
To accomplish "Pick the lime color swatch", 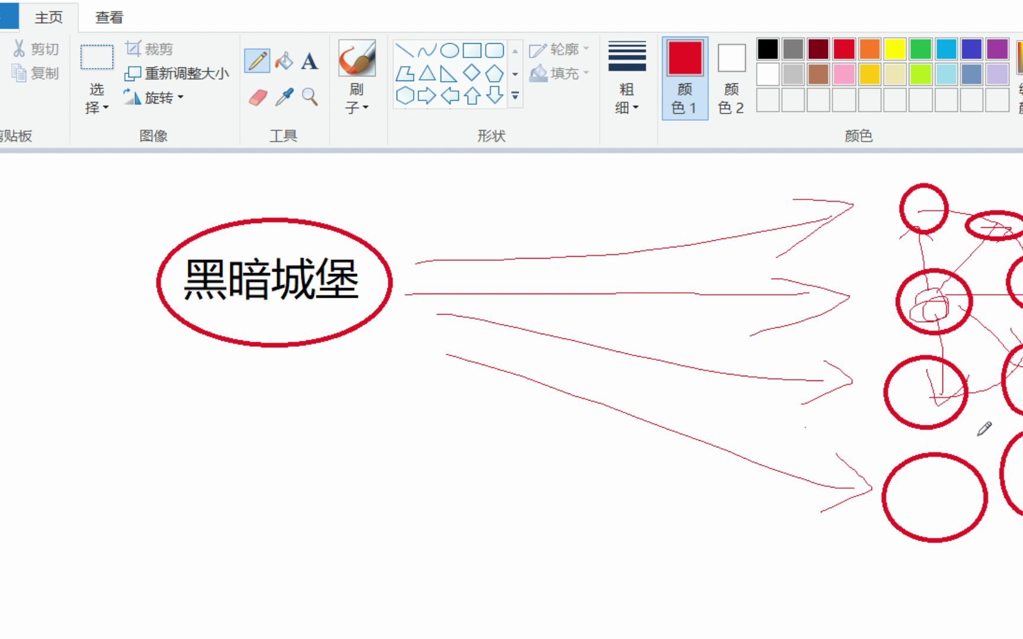I will (921, 75).
